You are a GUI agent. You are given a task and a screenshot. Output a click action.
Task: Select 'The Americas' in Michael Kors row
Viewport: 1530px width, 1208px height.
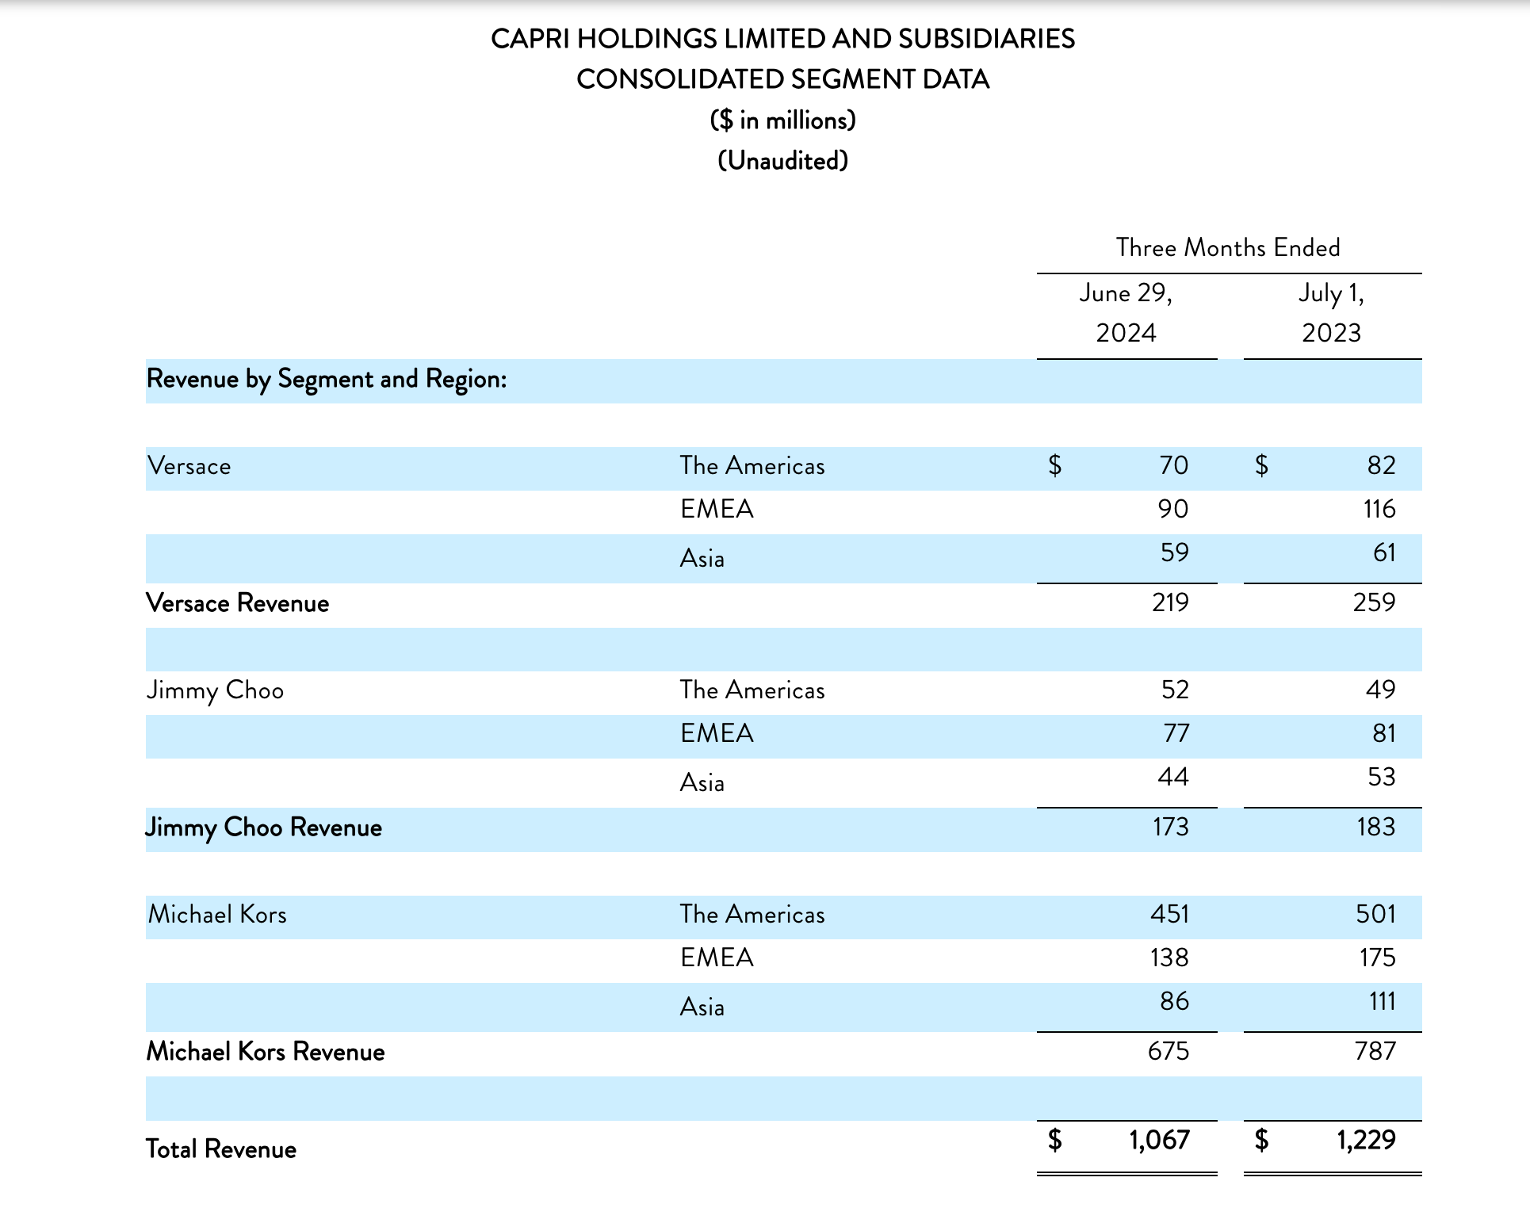[752, 915]
